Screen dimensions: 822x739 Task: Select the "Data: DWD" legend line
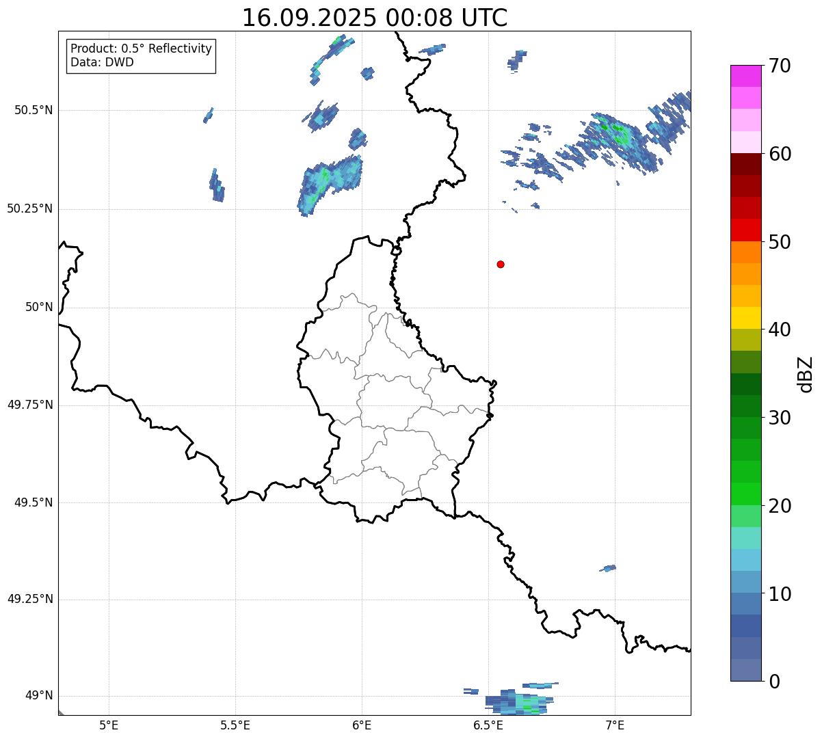[x=102, y=62]
